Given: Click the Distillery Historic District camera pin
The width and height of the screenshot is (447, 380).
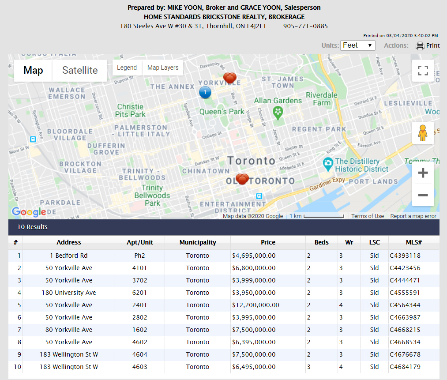Looking at the screenshot, I should 328,164.
